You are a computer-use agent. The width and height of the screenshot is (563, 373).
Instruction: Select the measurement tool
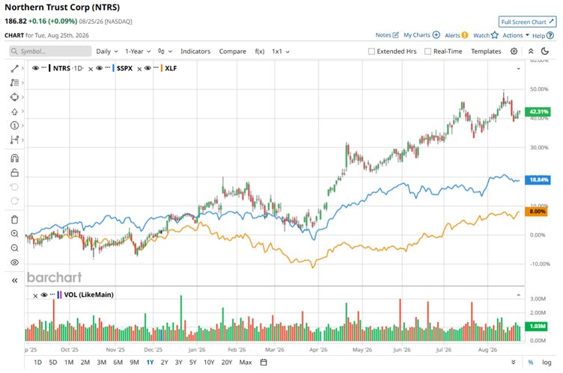pyautogui.click(x=14, y=140)
